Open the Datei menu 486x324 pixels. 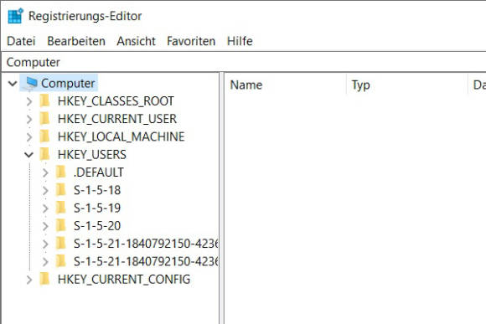(x=21, y=41)
